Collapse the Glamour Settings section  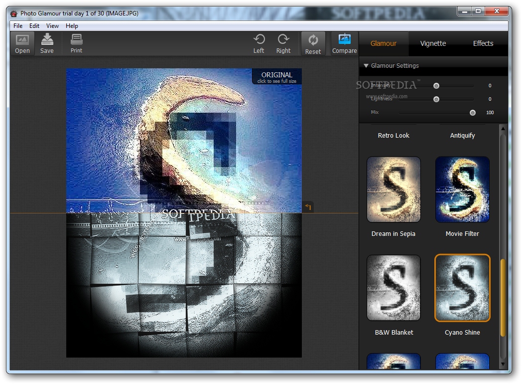point(366,66)
